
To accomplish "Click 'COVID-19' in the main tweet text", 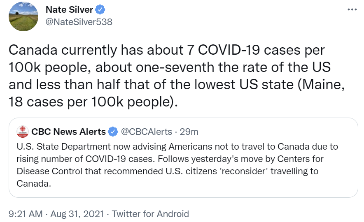I will pos(229,50).
